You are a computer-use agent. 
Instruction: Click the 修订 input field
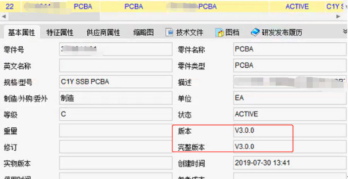click(116, 147)
